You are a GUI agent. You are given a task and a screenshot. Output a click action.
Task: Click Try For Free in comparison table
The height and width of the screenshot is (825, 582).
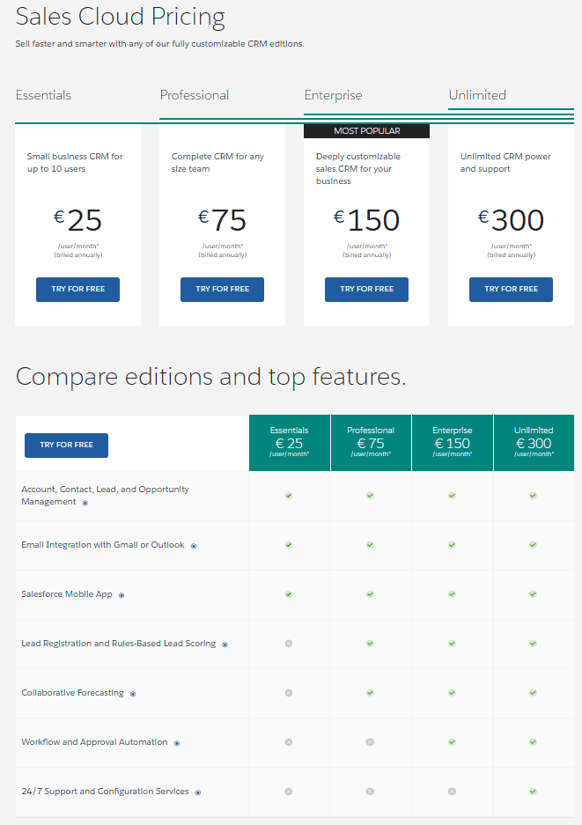pos(66,446)
